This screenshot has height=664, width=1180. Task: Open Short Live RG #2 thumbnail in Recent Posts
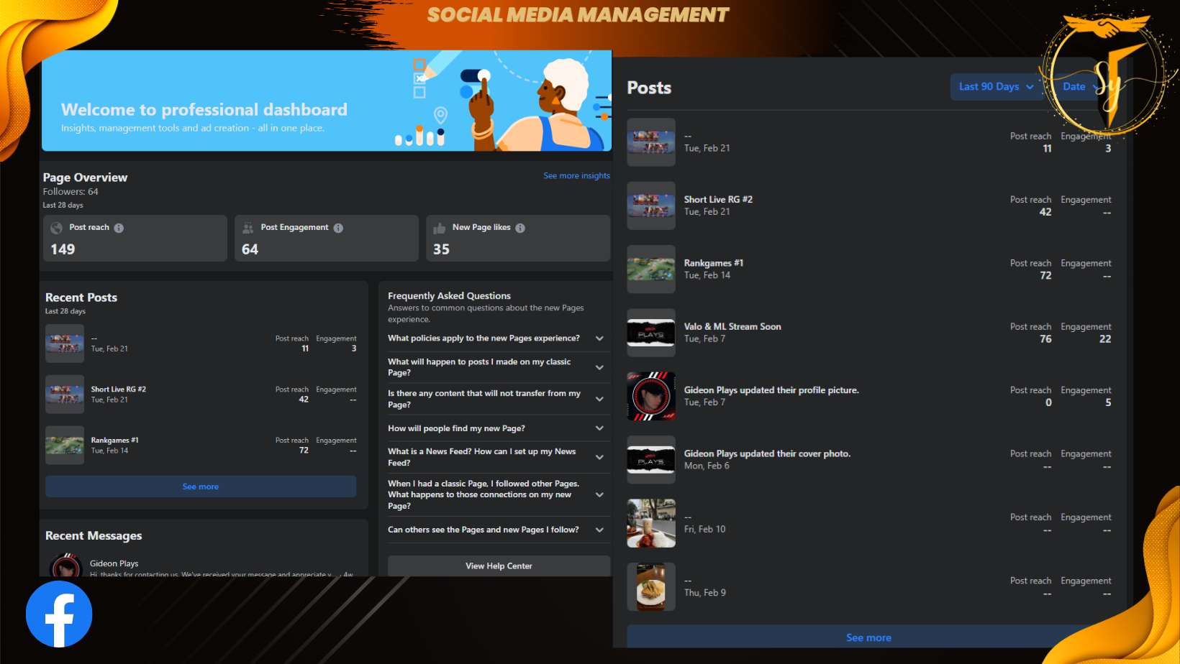(65, 395)
